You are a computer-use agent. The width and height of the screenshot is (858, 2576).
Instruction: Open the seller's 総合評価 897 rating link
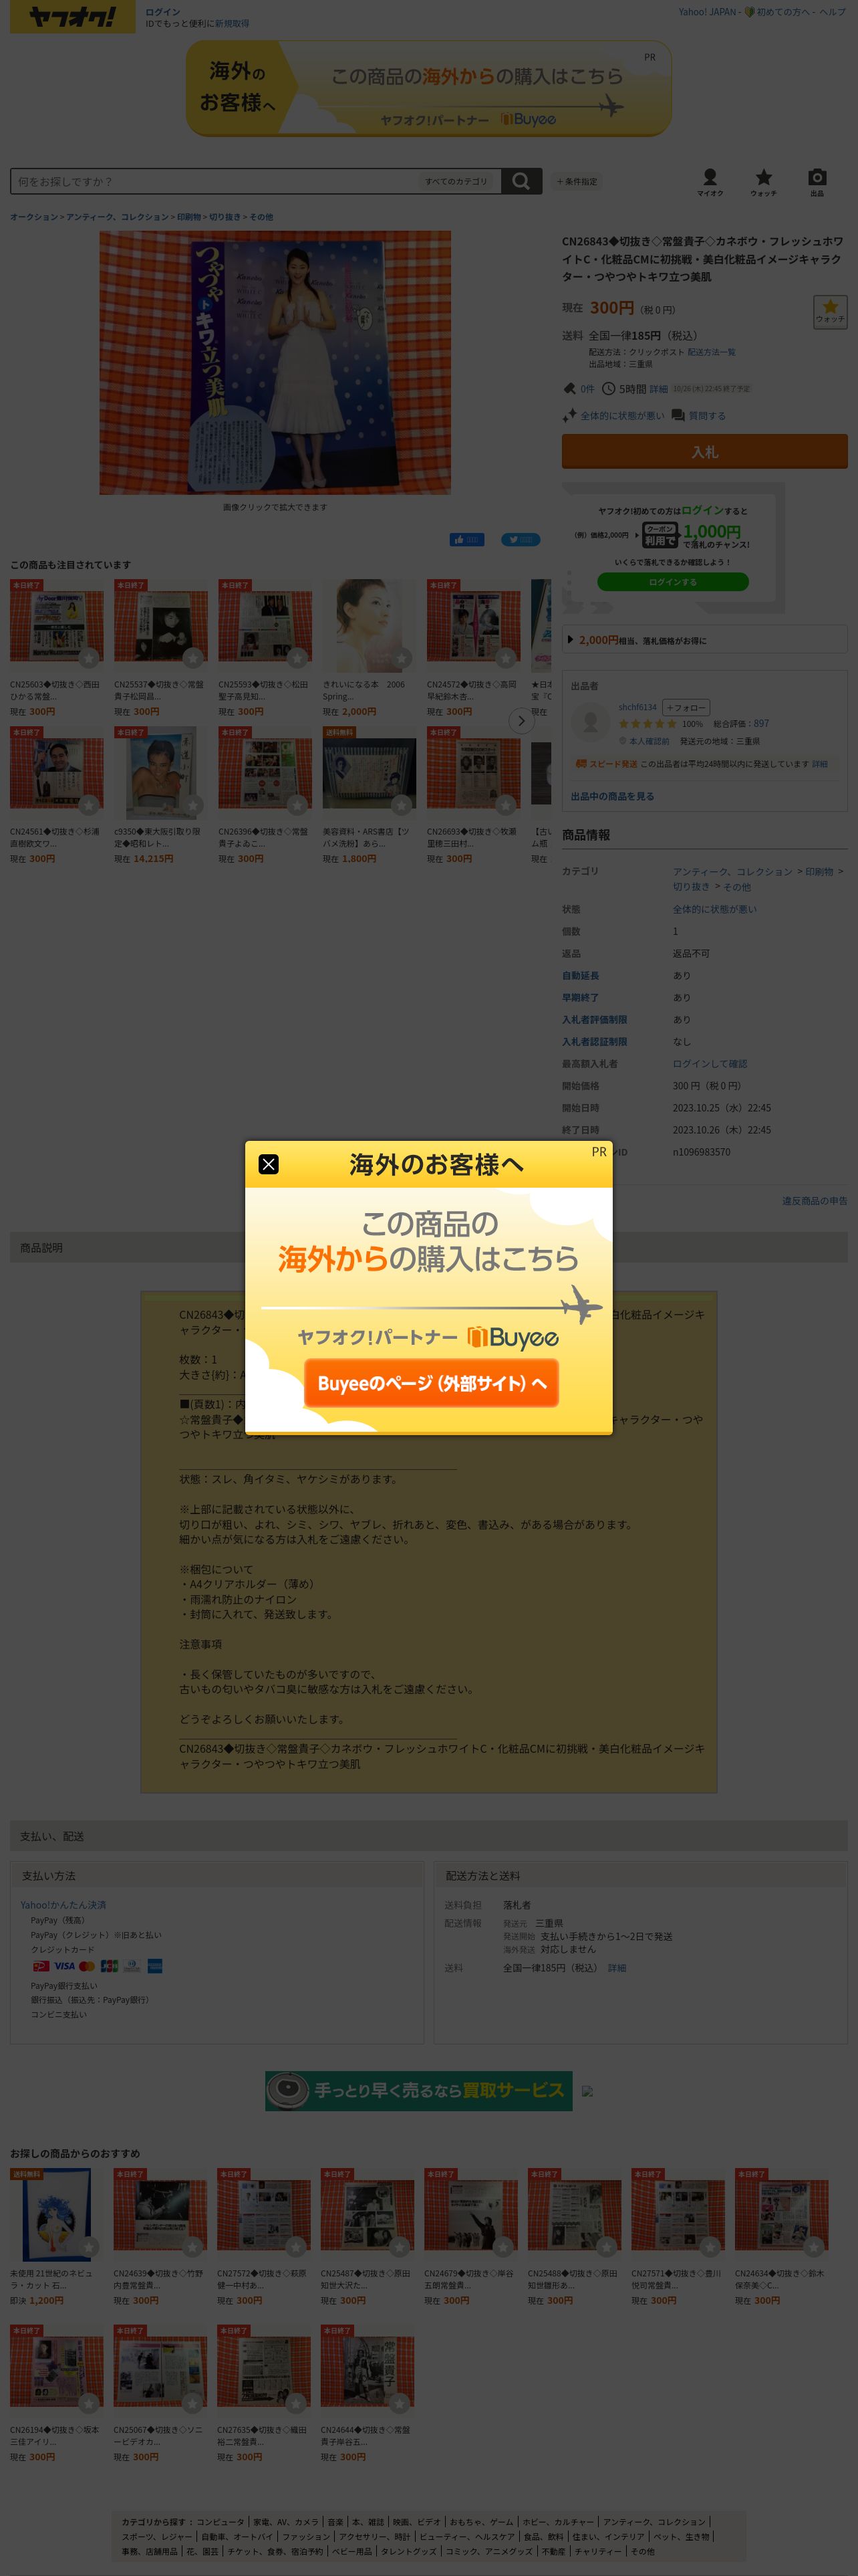click(x=761, y=723)
